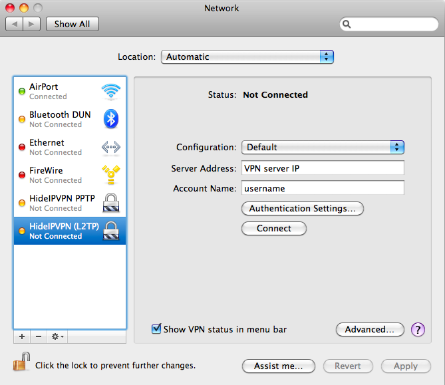Click the Connect button
Image resolution: width=445 pixels, height=385 pixels.
[274, 228]
